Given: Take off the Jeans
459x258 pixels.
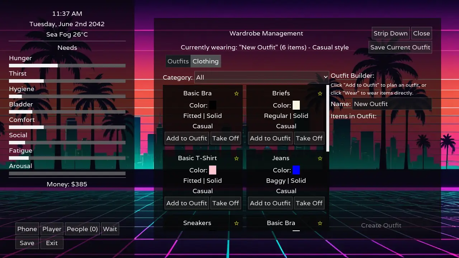Looking at the screenshot, I should click(309, 203).
